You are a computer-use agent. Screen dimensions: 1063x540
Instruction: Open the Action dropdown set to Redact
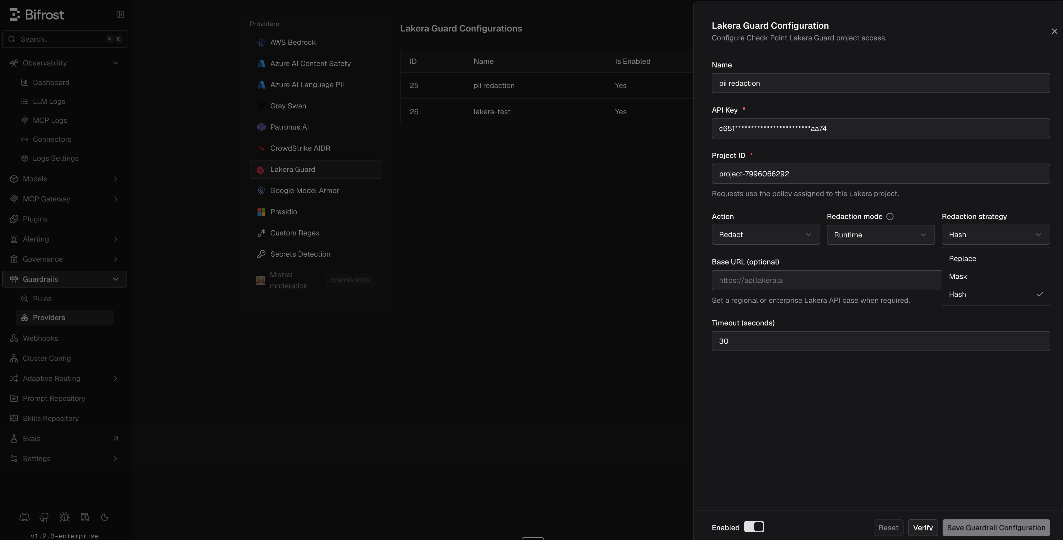(x=765, y=235)
